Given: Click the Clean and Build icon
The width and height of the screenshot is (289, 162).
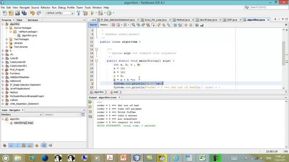Looking at the screenshot, I should point(85,13).
